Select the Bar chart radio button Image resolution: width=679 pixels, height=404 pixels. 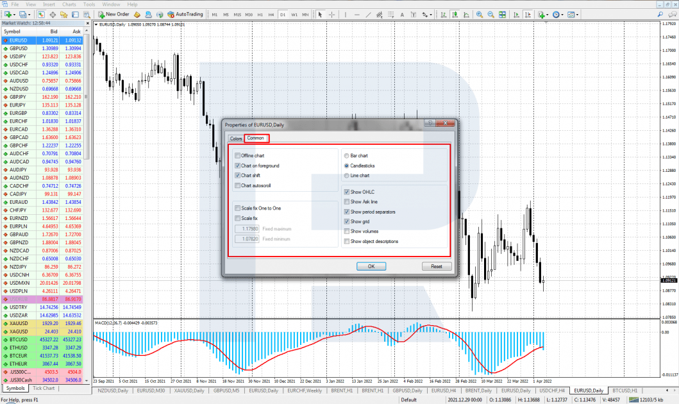(x=346, y=155)
